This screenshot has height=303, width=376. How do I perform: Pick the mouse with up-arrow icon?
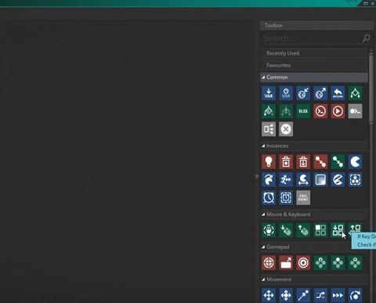click(303, 230)
